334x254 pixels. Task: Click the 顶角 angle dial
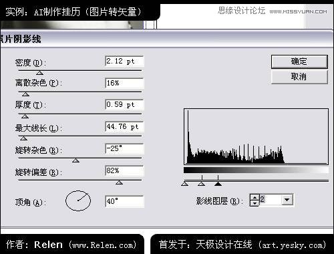[x=78, y=201]
